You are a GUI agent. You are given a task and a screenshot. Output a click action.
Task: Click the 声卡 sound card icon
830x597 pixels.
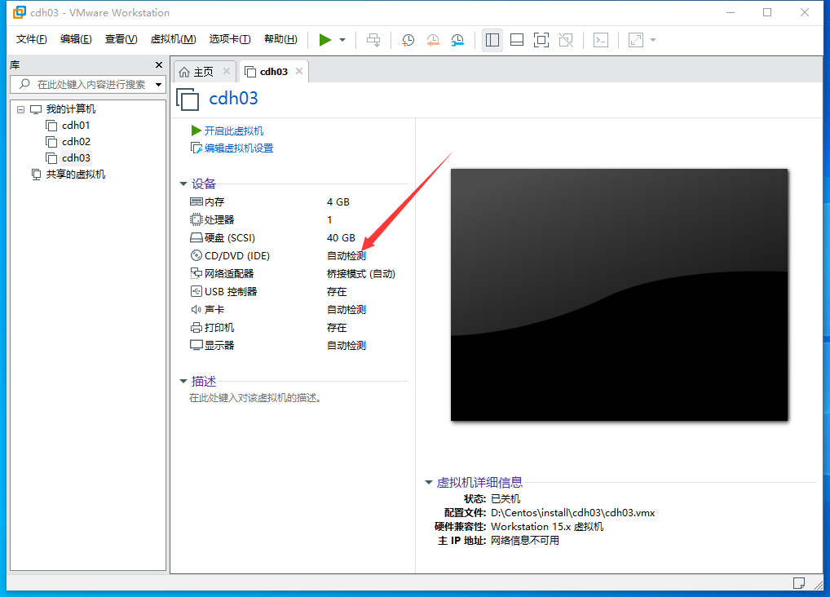(x=196, y=309)
